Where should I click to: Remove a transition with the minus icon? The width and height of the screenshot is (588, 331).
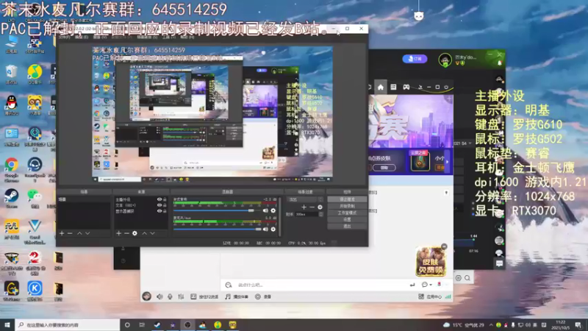tap(312, 207)
